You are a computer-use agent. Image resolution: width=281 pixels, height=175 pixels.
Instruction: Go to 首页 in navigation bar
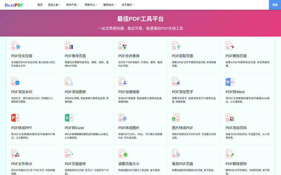[40, 5]
